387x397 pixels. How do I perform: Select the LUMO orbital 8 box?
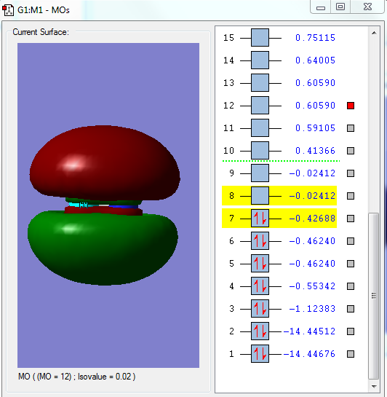pos(260,196)
